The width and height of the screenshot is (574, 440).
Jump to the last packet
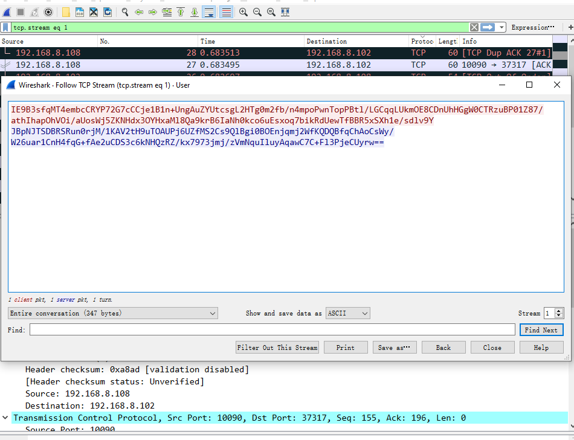(195, 12)
